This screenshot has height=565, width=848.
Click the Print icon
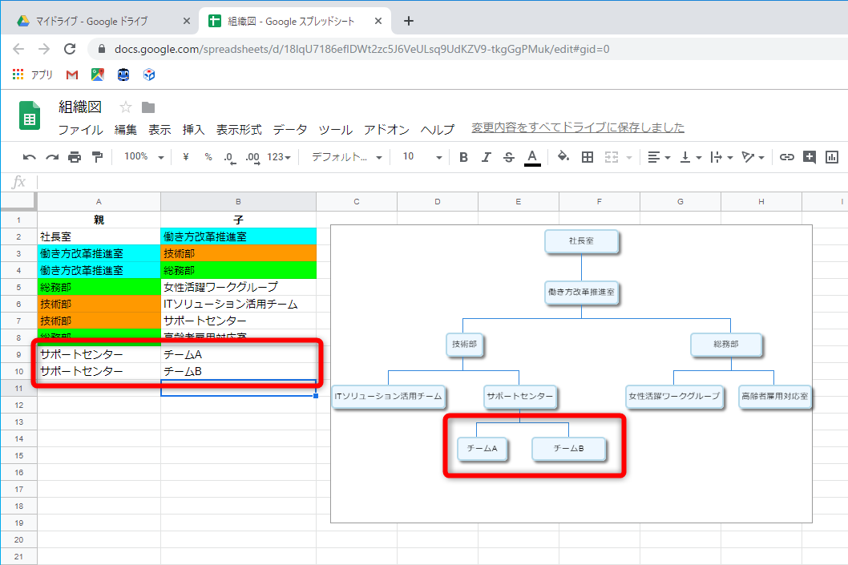pos(75,157)
